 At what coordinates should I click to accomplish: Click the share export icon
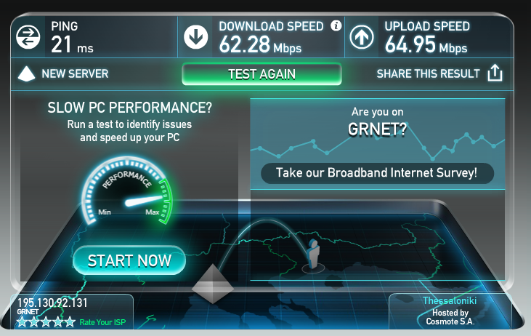pyautogui.click(x=495, y=73)
